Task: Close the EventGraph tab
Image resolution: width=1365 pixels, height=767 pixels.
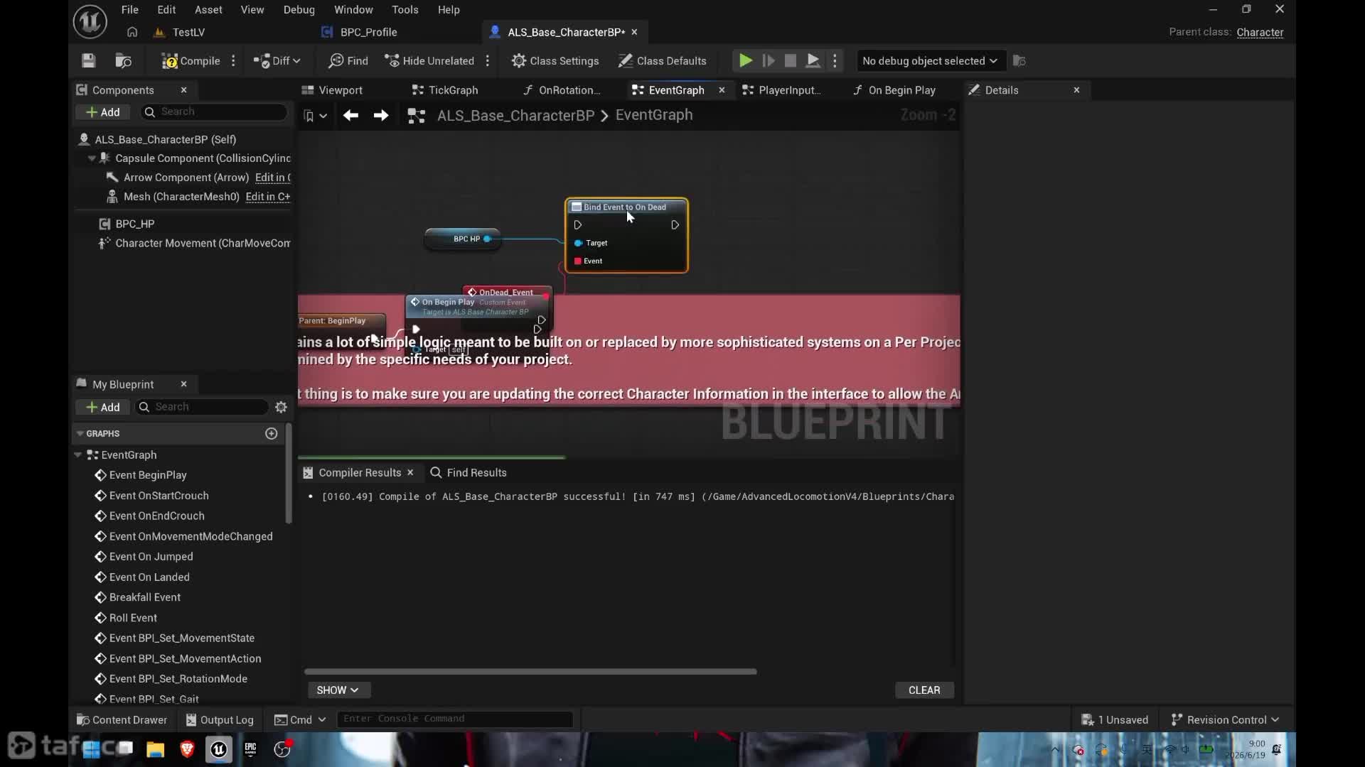Action: (x=722, y=90)
